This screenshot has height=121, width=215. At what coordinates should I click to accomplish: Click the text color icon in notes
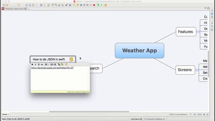click(62, 64)
